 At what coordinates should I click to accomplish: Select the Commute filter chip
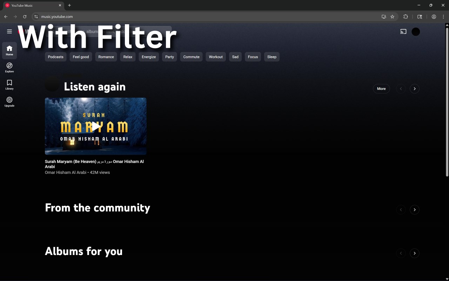click(x=192, y=57)
